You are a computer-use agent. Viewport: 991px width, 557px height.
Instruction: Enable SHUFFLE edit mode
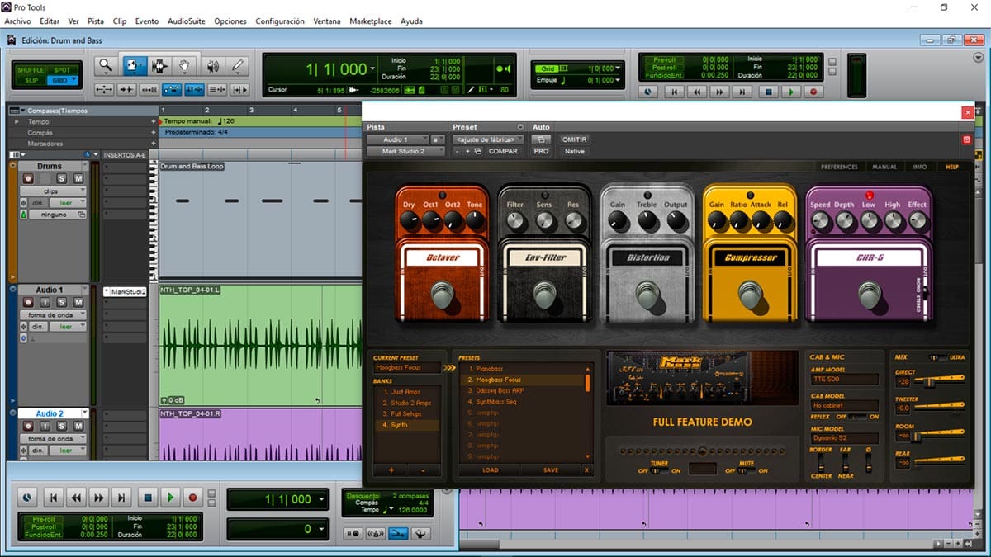coord(31,70)
